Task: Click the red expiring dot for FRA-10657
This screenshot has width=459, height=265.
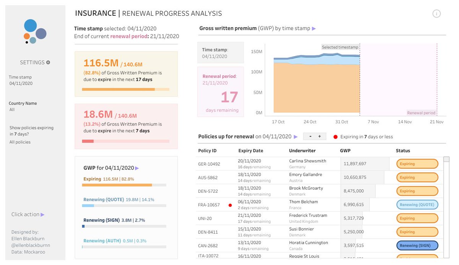Action: coord(230,205)
